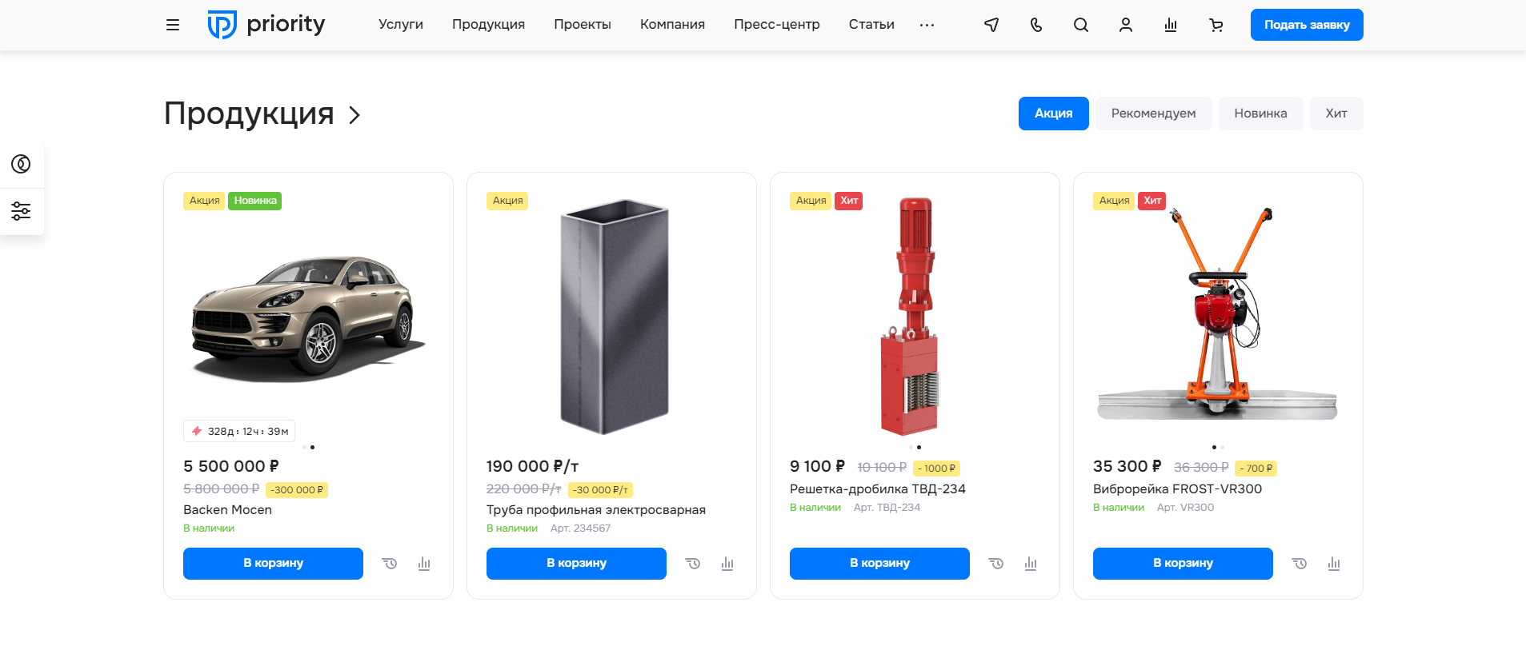
Task: Switch to Рекомендуем tab
Action: point(1153,114)
